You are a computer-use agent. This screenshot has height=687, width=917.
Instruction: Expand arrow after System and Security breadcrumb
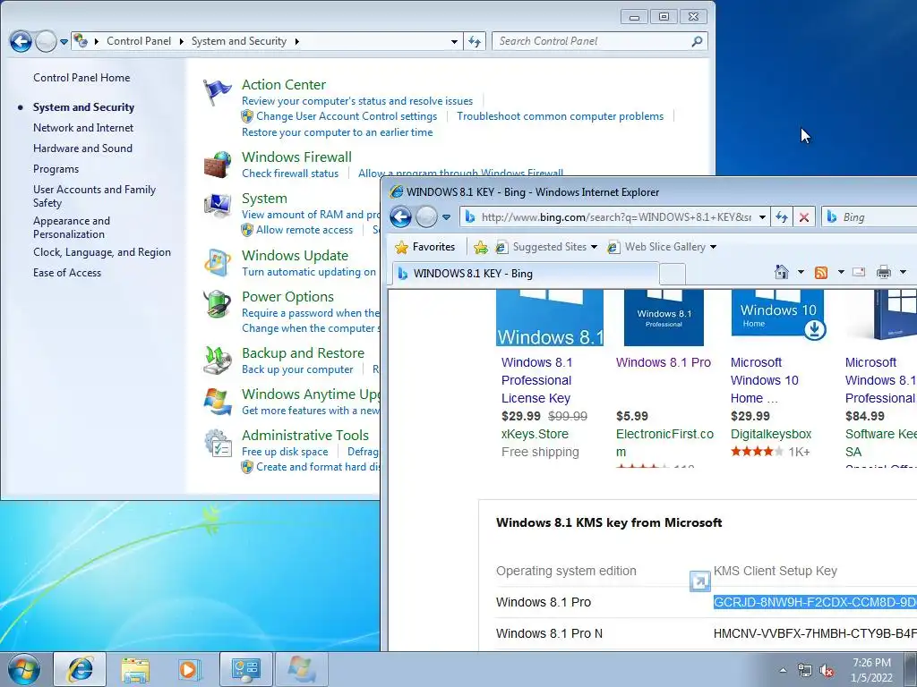297,41
